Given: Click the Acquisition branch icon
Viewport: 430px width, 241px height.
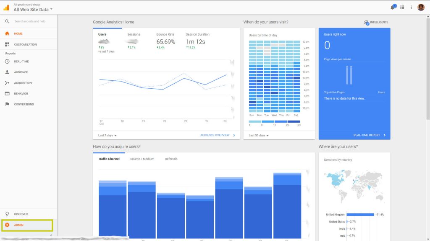Looking at the screenshot, I should (7, 83).
